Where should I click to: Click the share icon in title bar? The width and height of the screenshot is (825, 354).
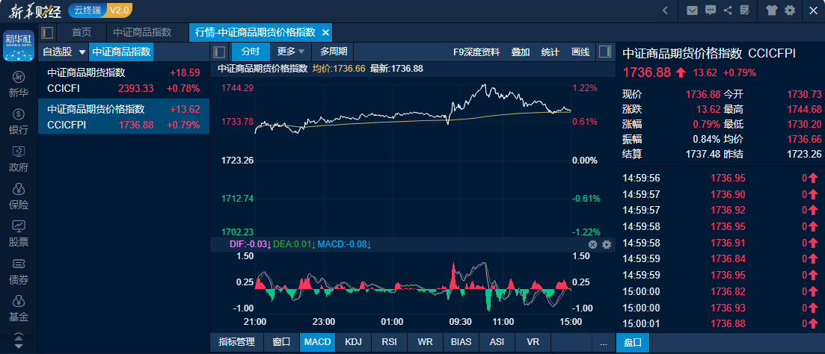click(x=727, y=10)
